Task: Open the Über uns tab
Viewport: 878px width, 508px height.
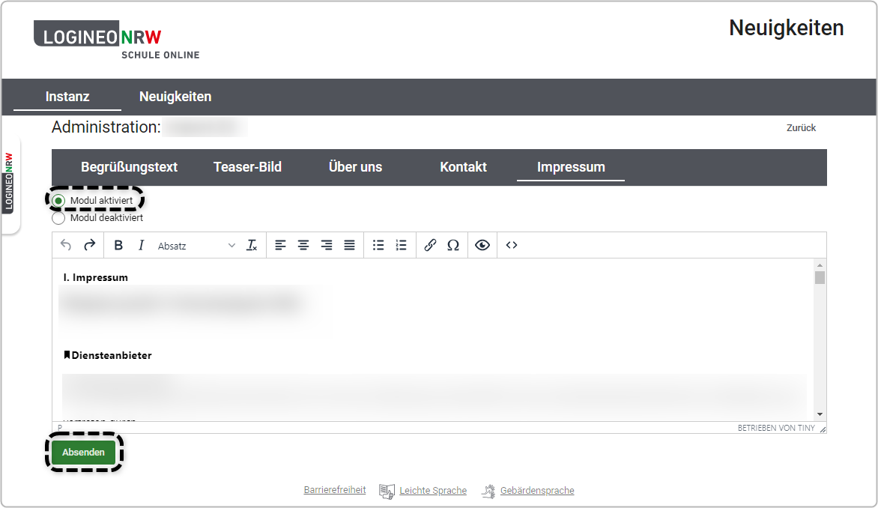Action: pyautogui.click(x=355, y=167)
